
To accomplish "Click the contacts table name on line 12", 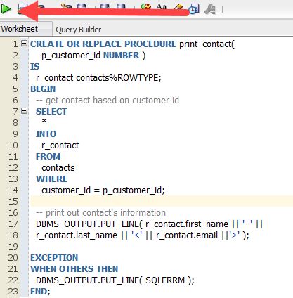I will [58, 168].
